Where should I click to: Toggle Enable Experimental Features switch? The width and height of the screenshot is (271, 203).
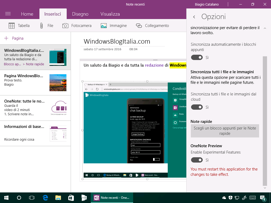click(197, 160)
